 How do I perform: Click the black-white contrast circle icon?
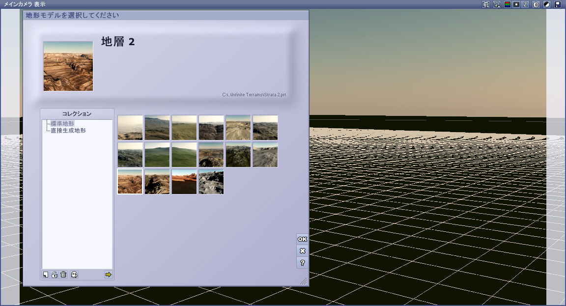coord(547,4)
